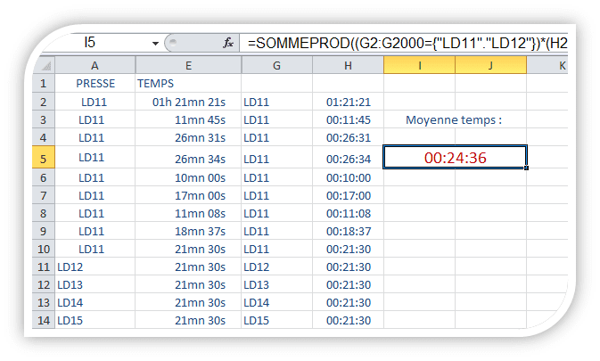
Task: Click the red 00:24:36 result cell
Action: pyautogui.click(x=455, y=158)
